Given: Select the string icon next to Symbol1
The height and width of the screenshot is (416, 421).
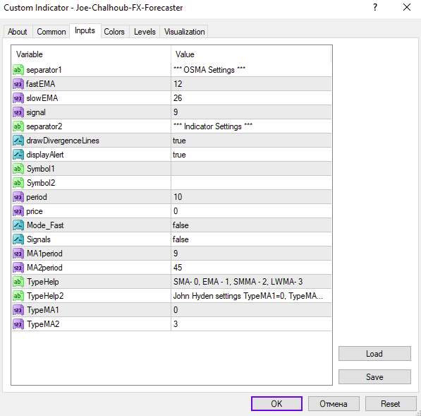Looking at the screenshot, I should pyautogui.click(x=18, y=169).
